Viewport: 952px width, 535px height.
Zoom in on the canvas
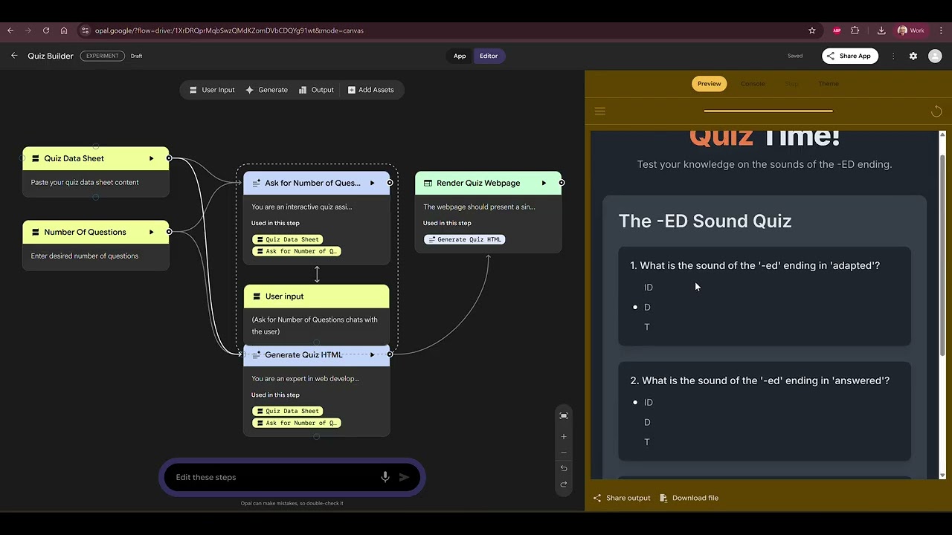click(564, 437)
